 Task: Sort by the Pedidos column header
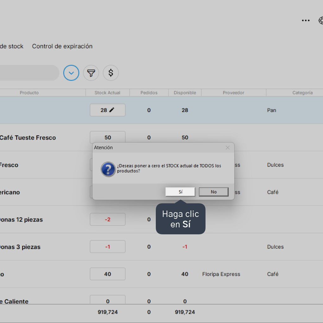point(149,93)
